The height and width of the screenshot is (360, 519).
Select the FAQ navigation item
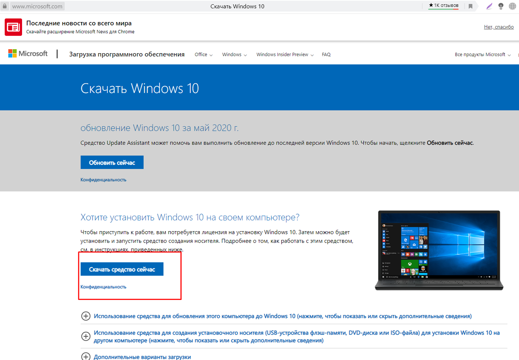point(326,54)
